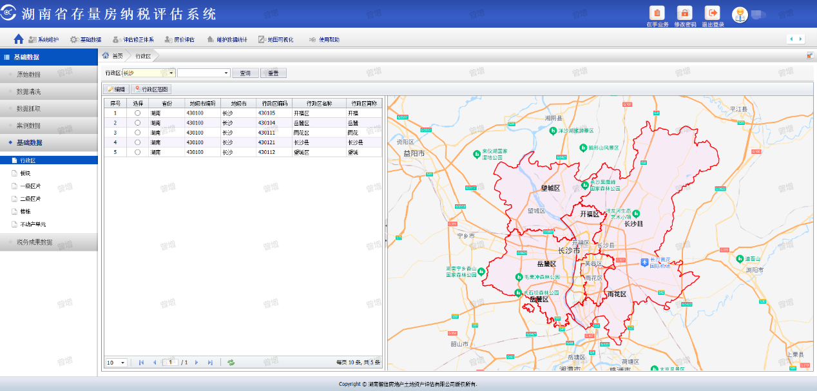Click 鹅形山风景区 map marker
The height and width of the screenshot is (391, 817).
tap(582, 148)
